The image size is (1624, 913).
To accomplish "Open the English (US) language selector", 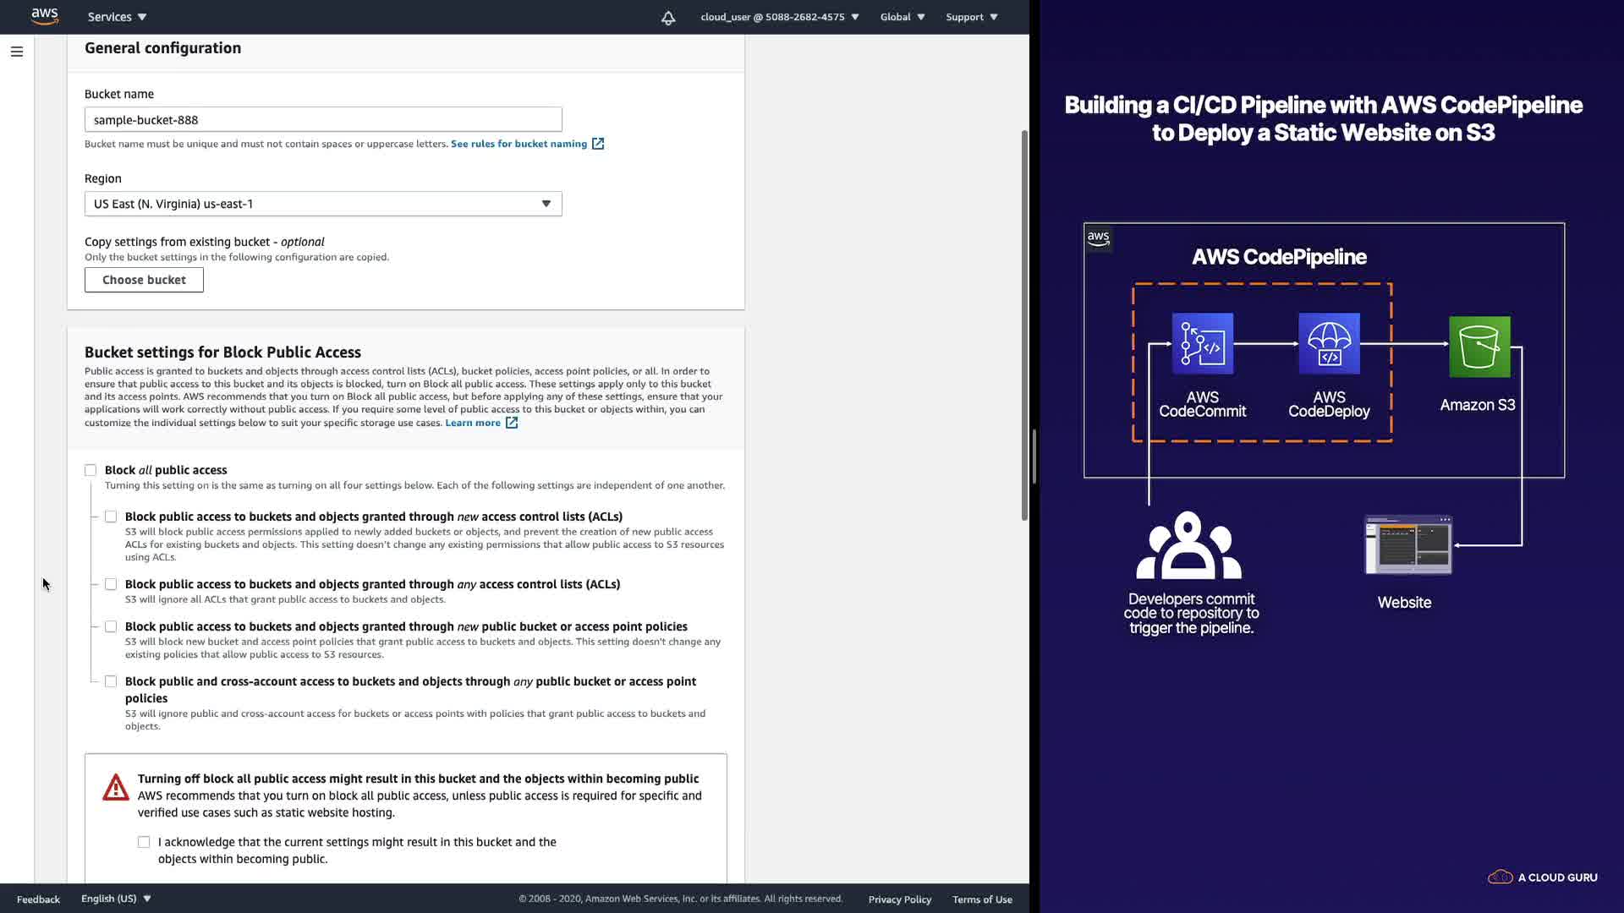I will [116, 899].
